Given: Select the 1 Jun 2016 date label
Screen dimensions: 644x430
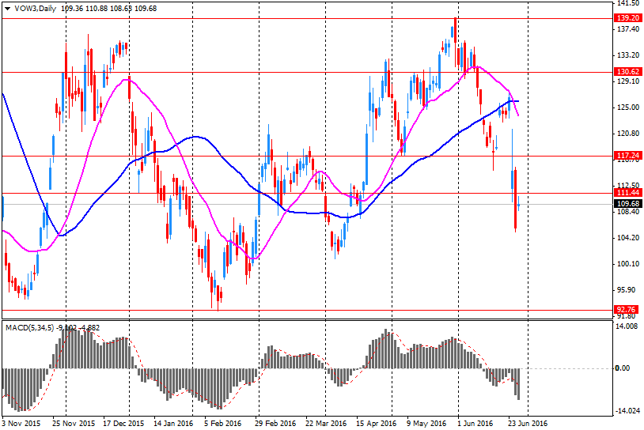Looking at the screenshot, I should (475, 423).
